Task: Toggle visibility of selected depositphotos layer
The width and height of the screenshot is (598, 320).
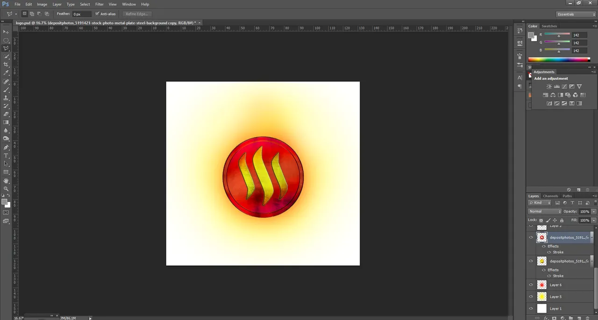Action: click(531, 237)
